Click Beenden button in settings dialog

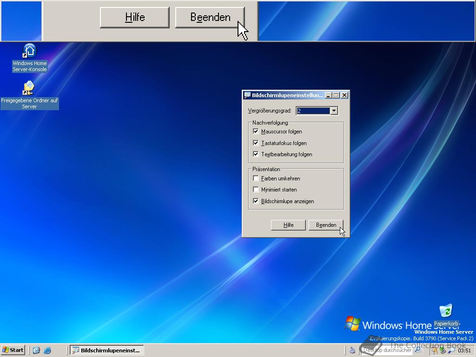(x=326, y=225)
